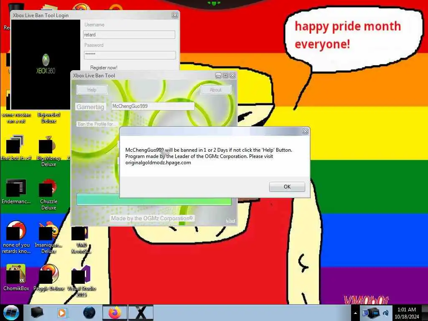Open the Endermanc... desktop icon

pos(16,191)
